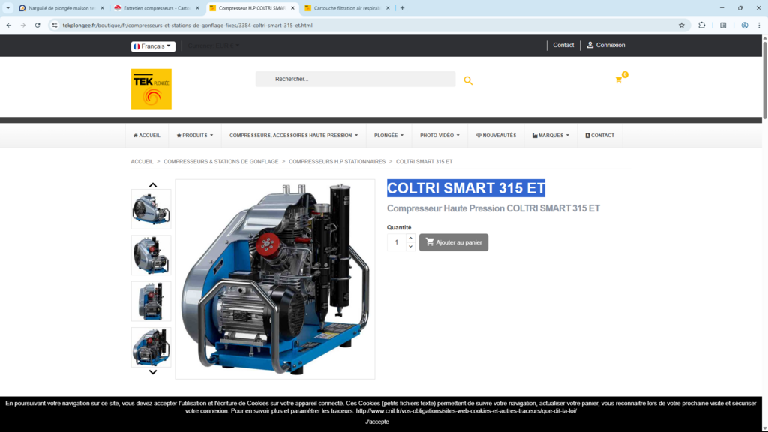Open the Currency EUR dropdown
The width and height of the screenshot is (768, 432).
pos(214,46)
